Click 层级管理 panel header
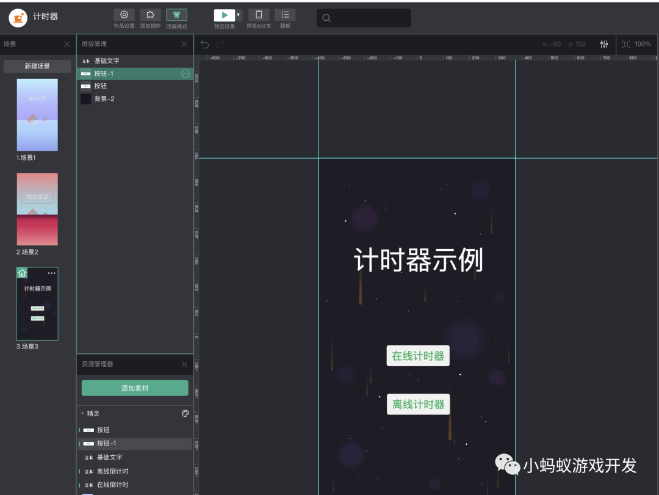Screen dimensions: 659x495 (x=94, y=44)
